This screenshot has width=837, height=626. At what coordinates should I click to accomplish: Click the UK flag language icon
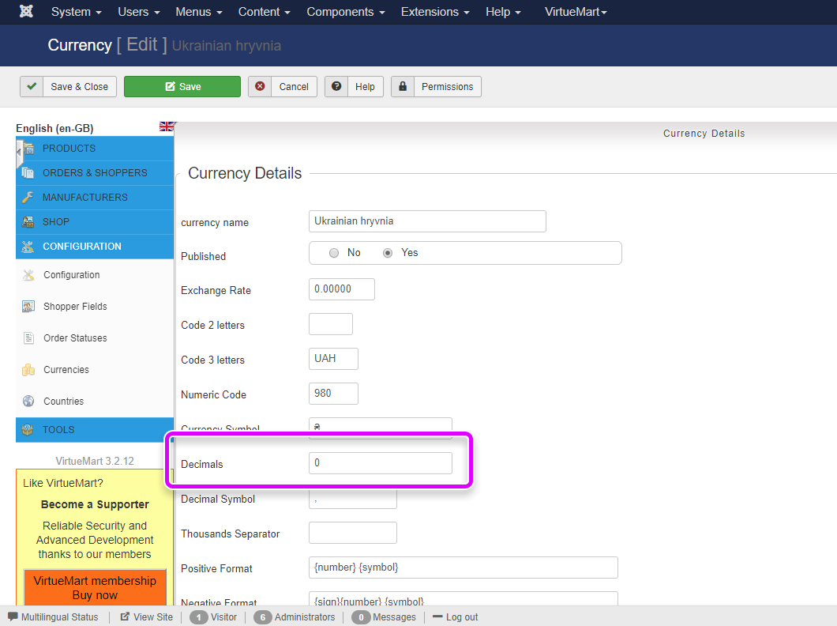pos(167,126)
